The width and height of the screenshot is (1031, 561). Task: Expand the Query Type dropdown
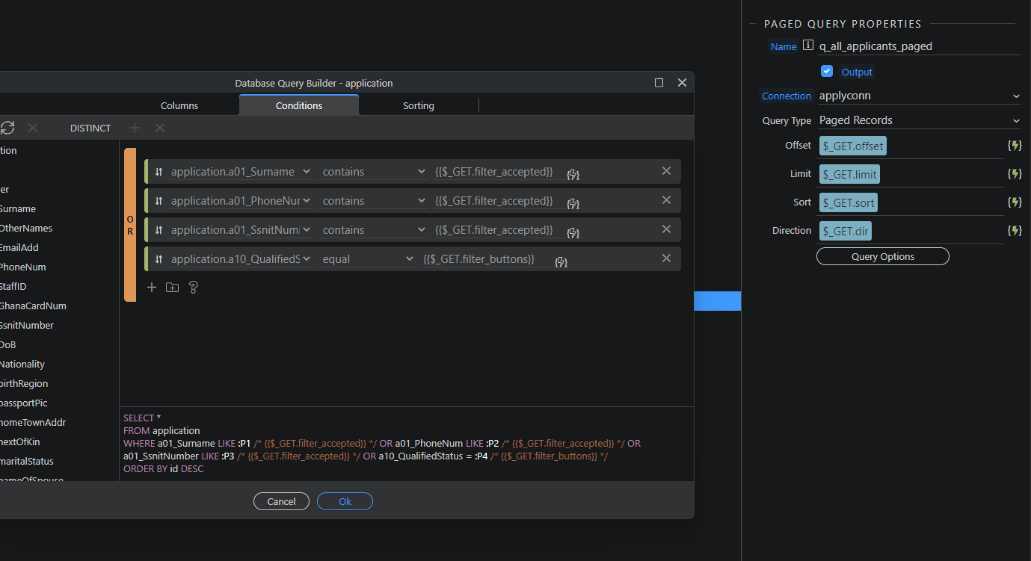pos(920,120)
